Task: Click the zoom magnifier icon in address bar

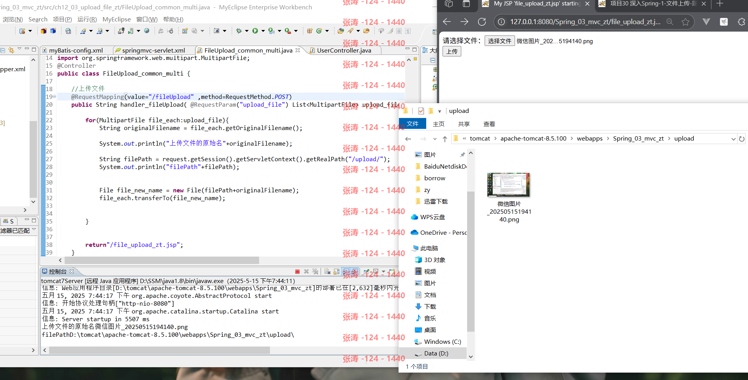Action: [x=670, y=22]
